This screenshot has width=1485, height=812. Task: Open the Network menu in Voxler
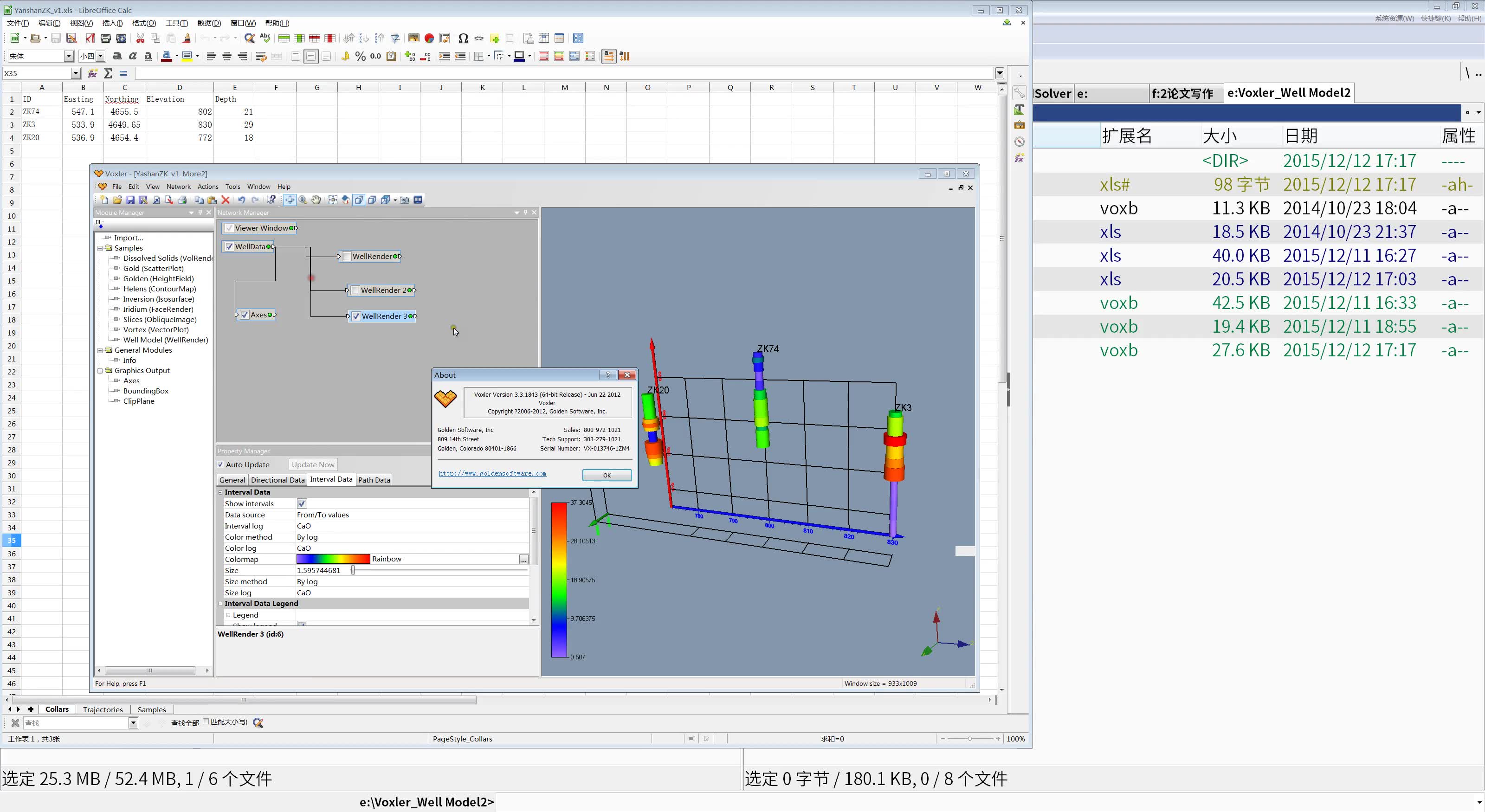(178, 187)
